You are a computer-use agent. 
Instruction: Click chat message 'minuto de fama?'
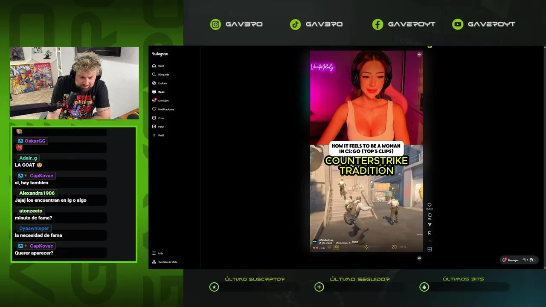[34, 218]
